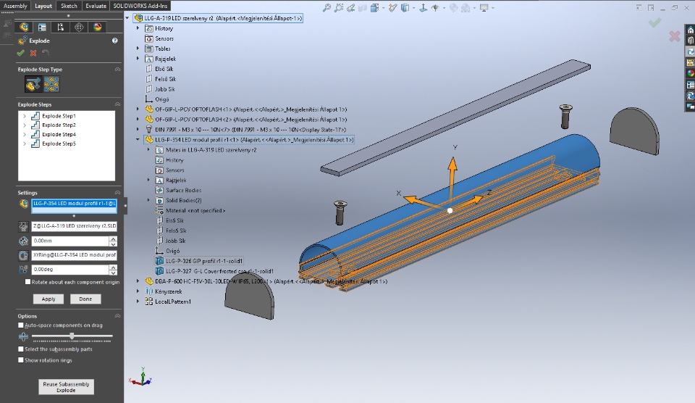
Task: Click the Done button
Action: pos(85,299)
